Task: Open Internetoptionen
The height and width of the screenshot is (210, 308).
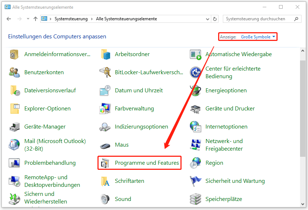Action: coord(226,127)
